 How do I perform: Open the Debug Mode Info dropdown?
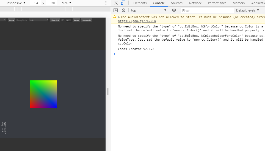pos(39,20)
